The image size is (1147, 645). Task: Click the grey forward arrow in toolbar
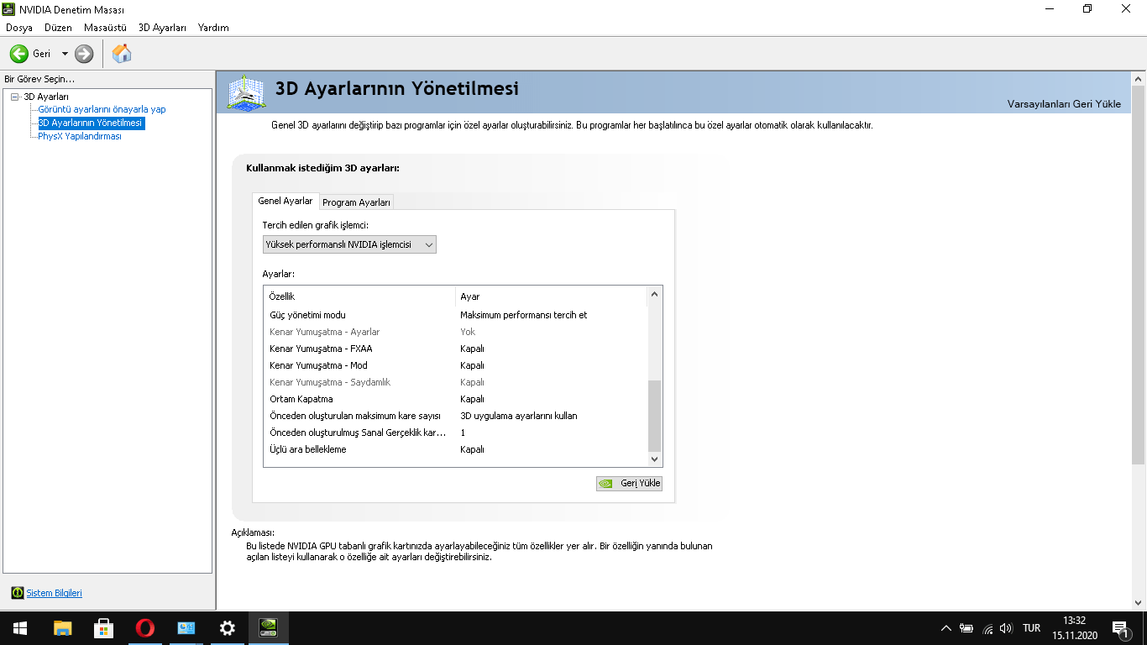(x=84, y=54)
